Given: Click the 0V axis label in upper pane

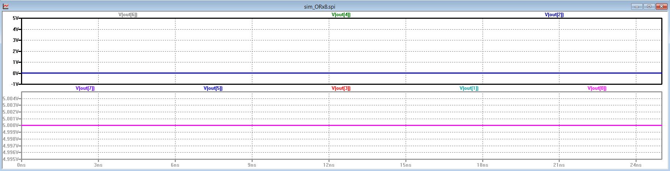Looking at the screenshot, I should (x=16, y=73).
